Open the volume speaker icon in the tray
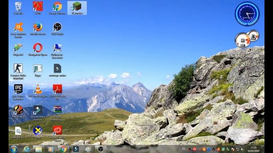This screenshot has width=273, height=153. (242, 149)
